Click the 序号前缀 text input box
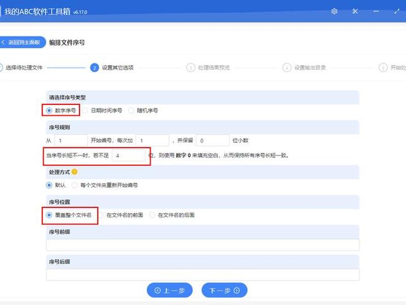406x305 pixels. point(202,245)
